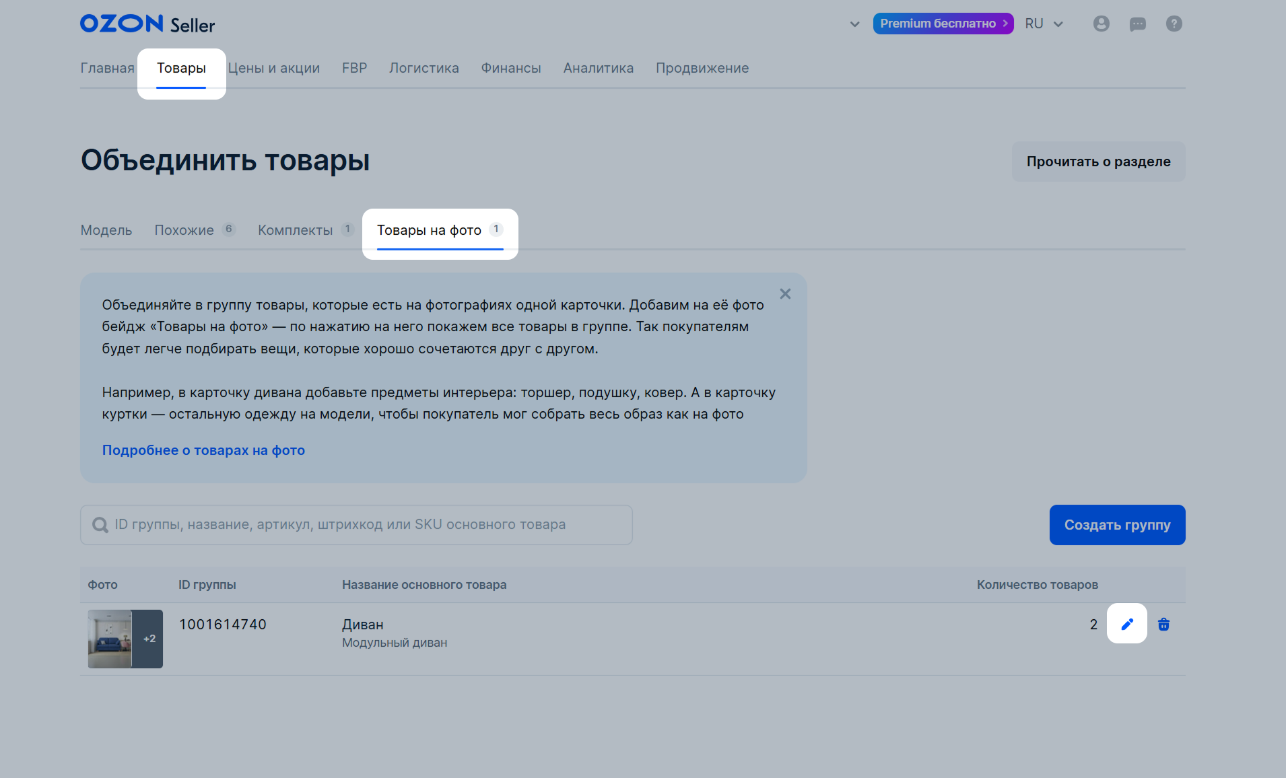The height and width of the screenshot is (778, 1286).
Task: Delete group 1001614740 with trash icon
Action: 1163,625
